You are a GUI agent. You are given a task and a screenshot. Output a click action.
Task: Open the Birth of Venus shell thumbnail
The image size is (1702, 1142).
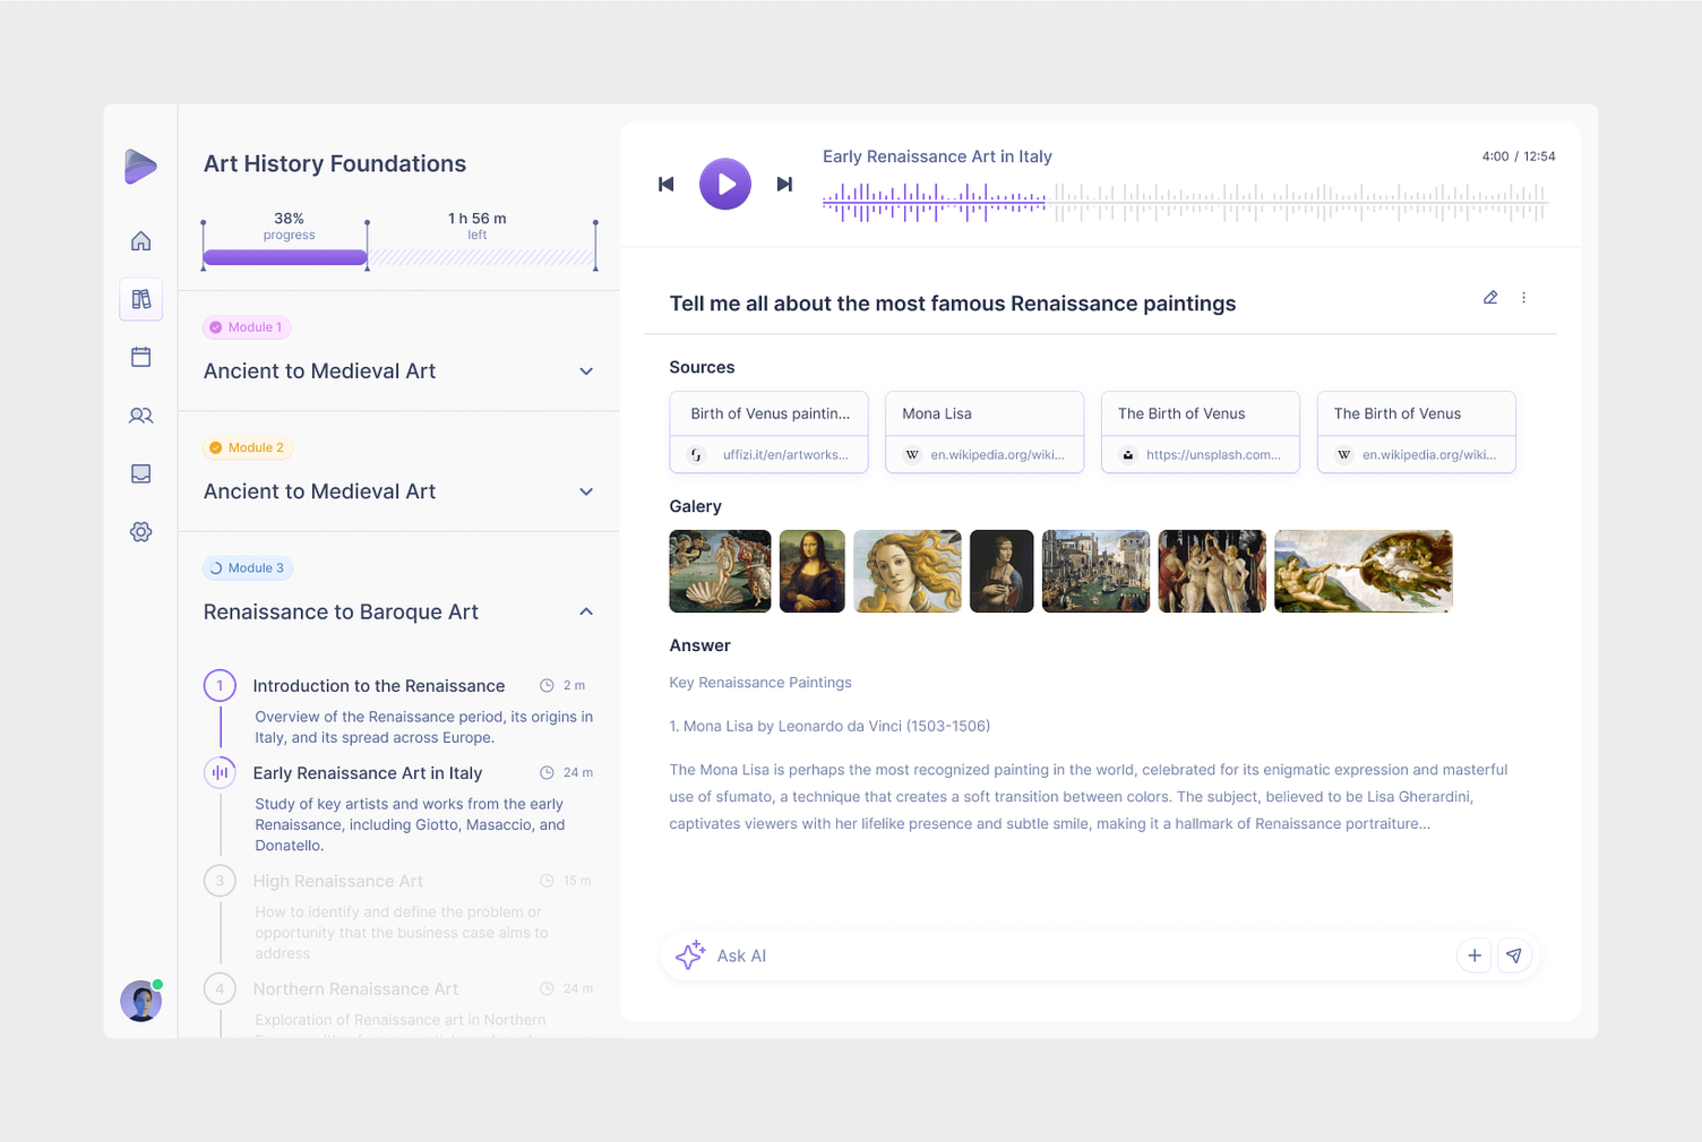point(720,571)
